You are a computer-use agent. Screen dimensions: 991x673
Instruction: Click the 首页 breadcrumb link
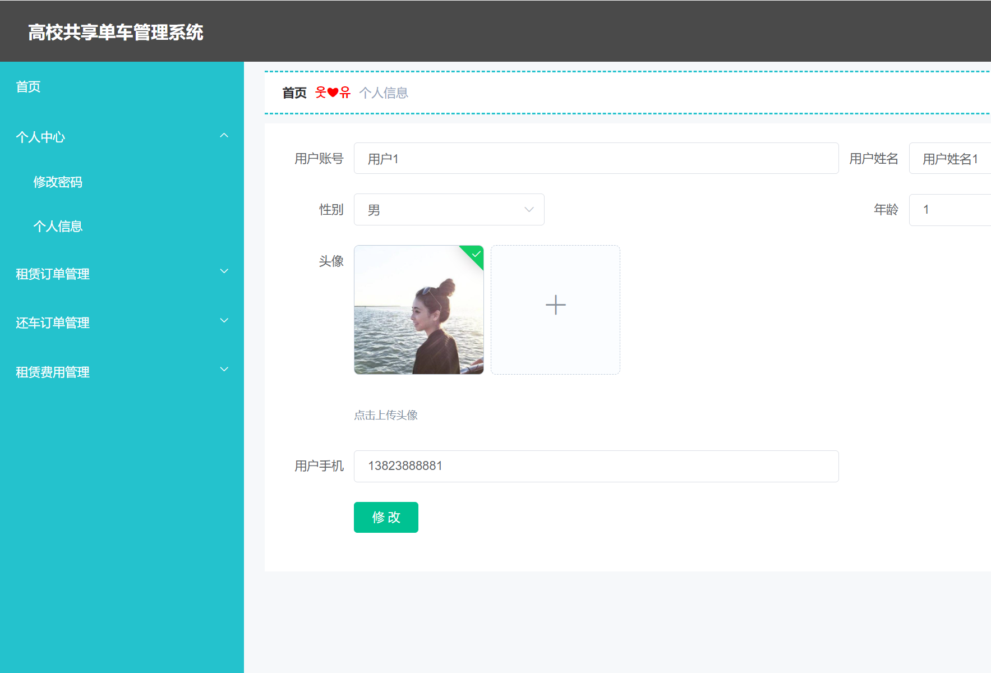point(294,92)
